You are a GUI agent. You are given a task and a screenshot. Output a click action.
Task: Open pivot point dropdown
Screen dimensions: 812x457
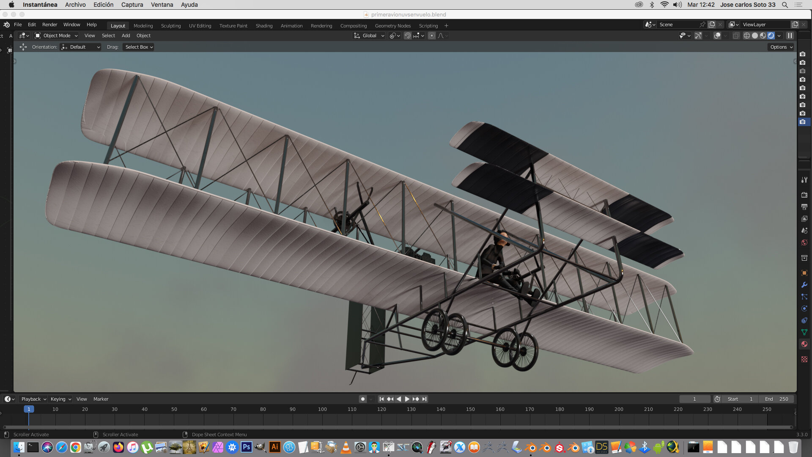coord(395,36)
